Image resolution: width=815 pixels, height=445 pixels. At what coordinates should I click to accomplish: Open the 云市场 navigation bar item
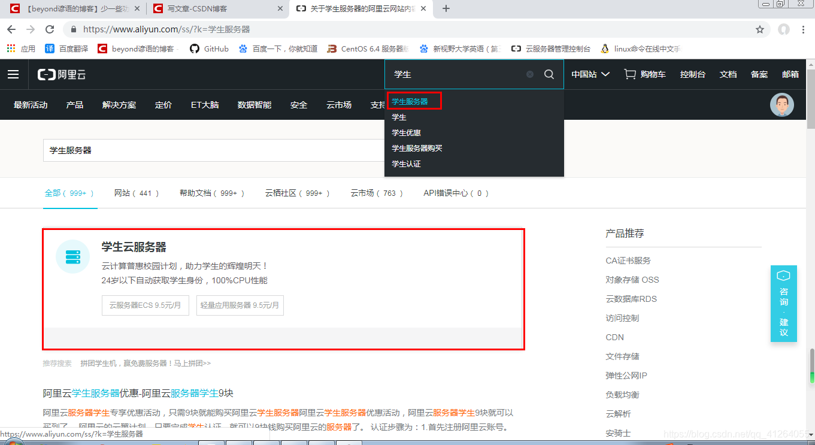point(339,105)
